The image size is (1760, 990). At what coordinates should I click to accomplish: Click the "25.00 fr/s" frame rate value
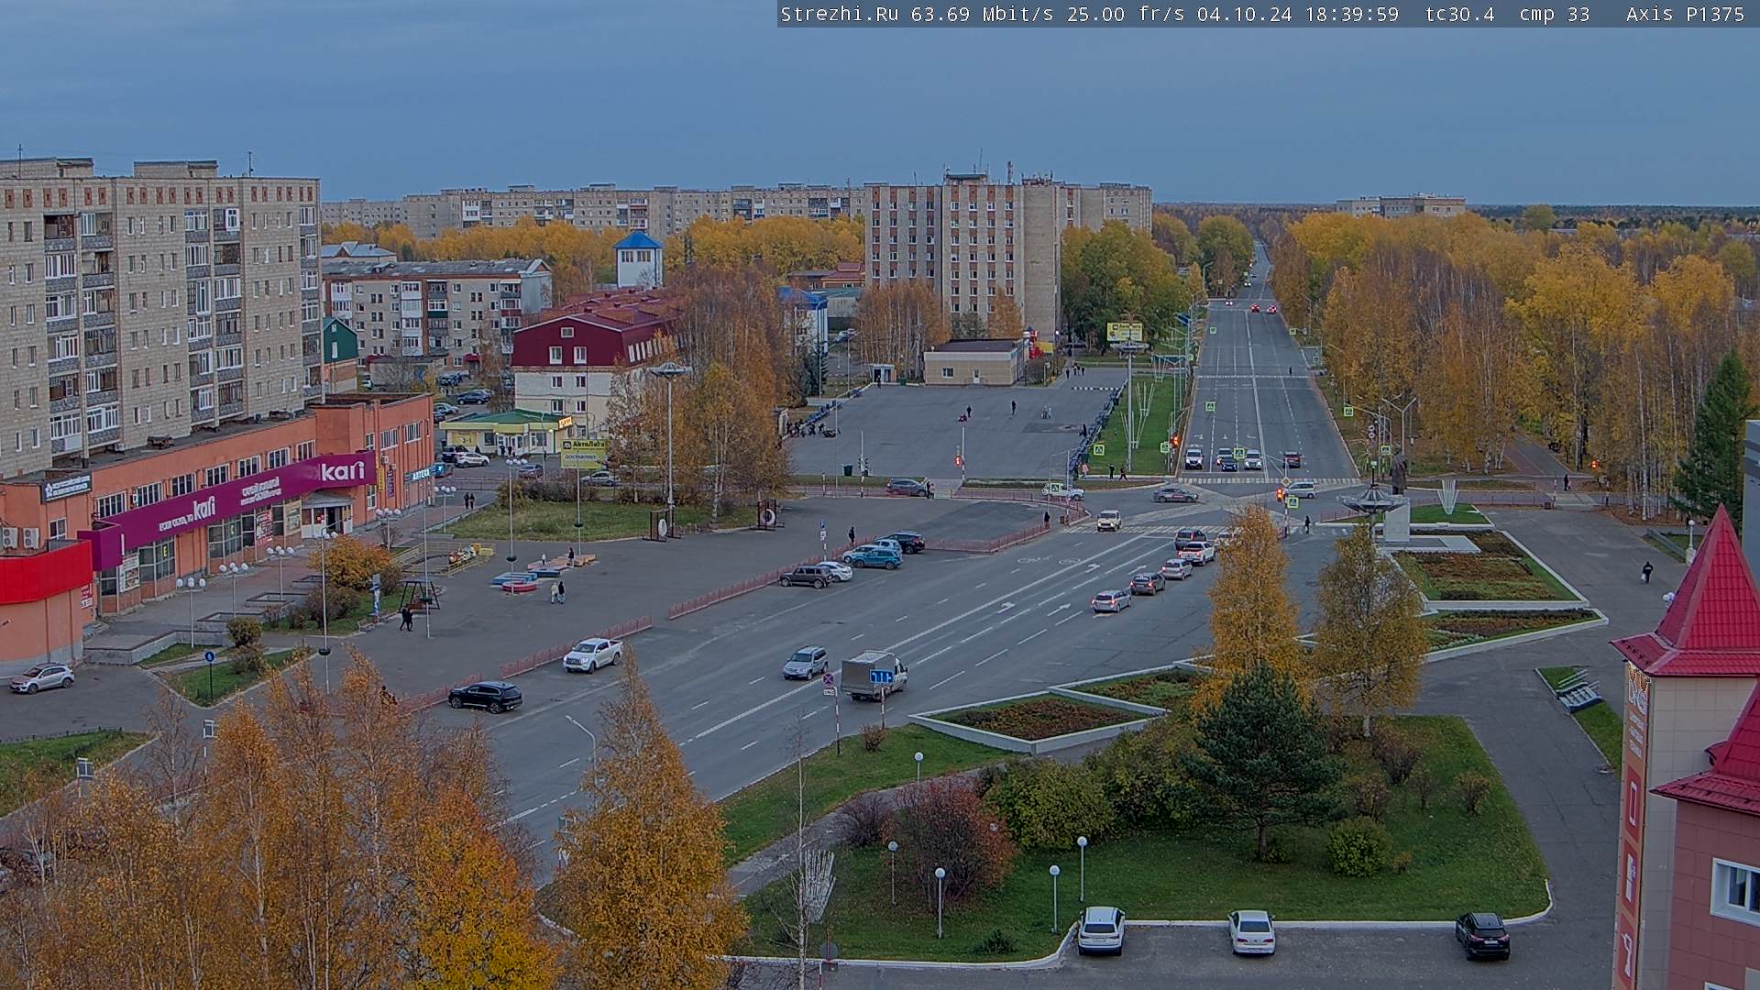pos(1126,14)
